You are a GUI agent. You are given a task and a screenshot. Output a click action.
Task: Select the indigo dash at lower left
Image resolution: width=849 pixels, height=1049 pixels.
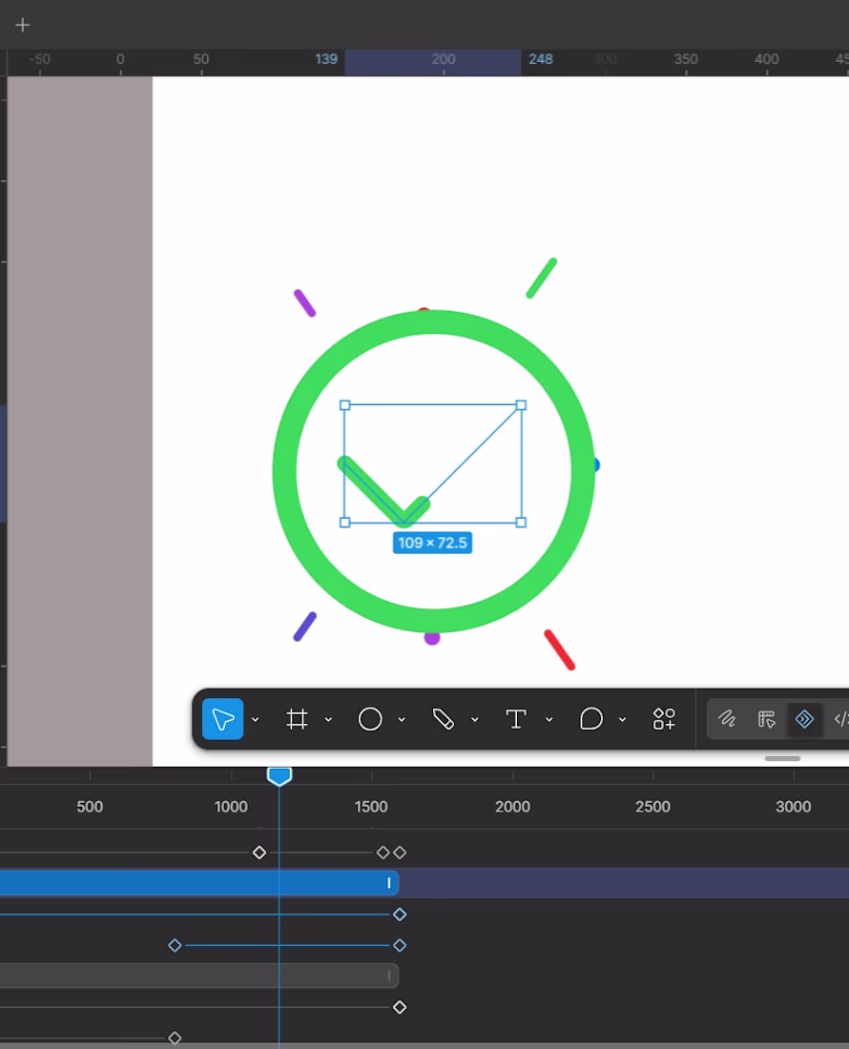click(305, 627)
